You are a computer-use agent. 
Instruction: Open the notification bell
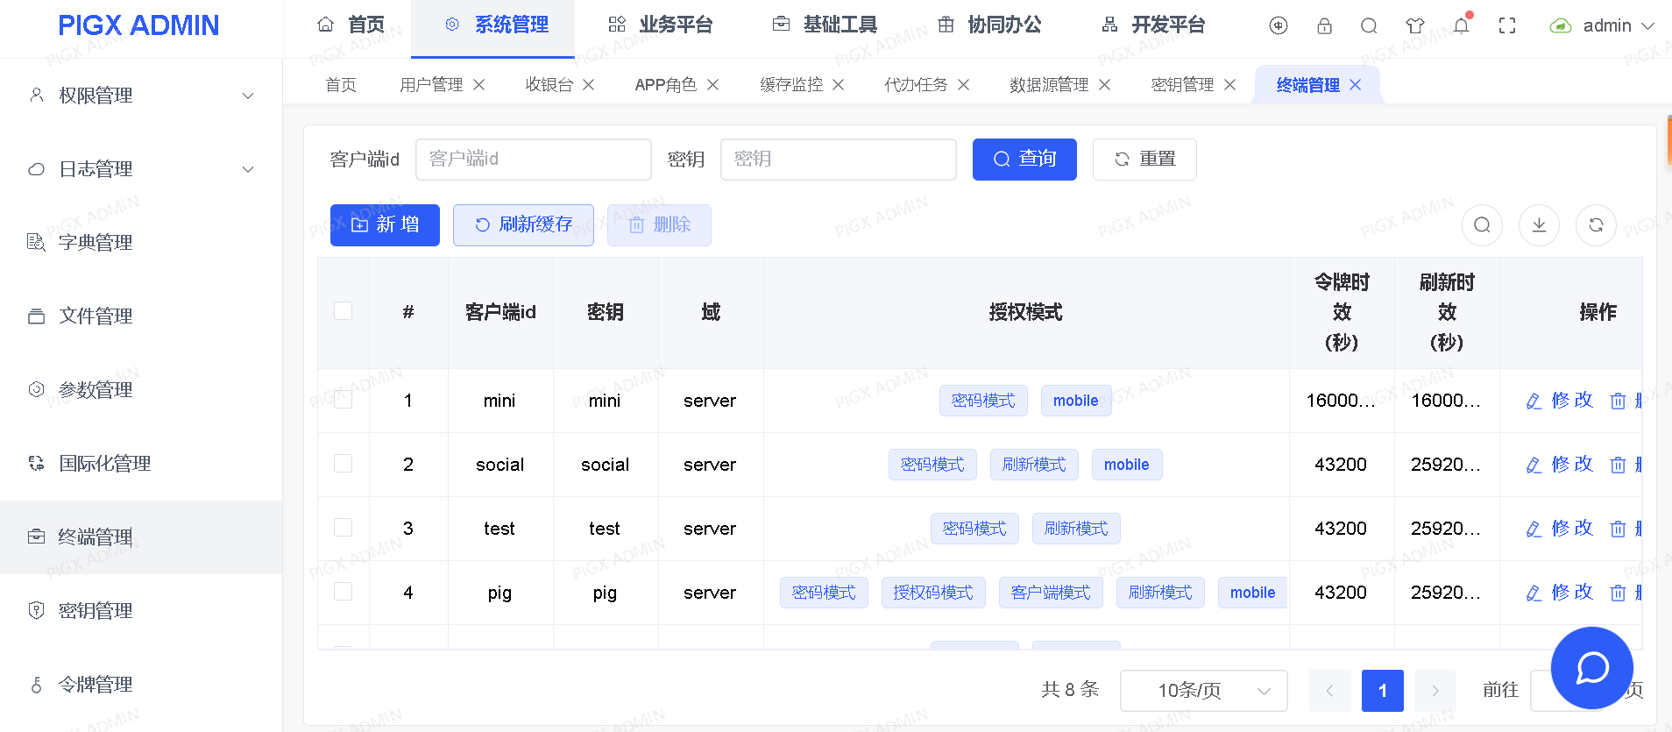pyautogui.click(x=1462, y=25)
